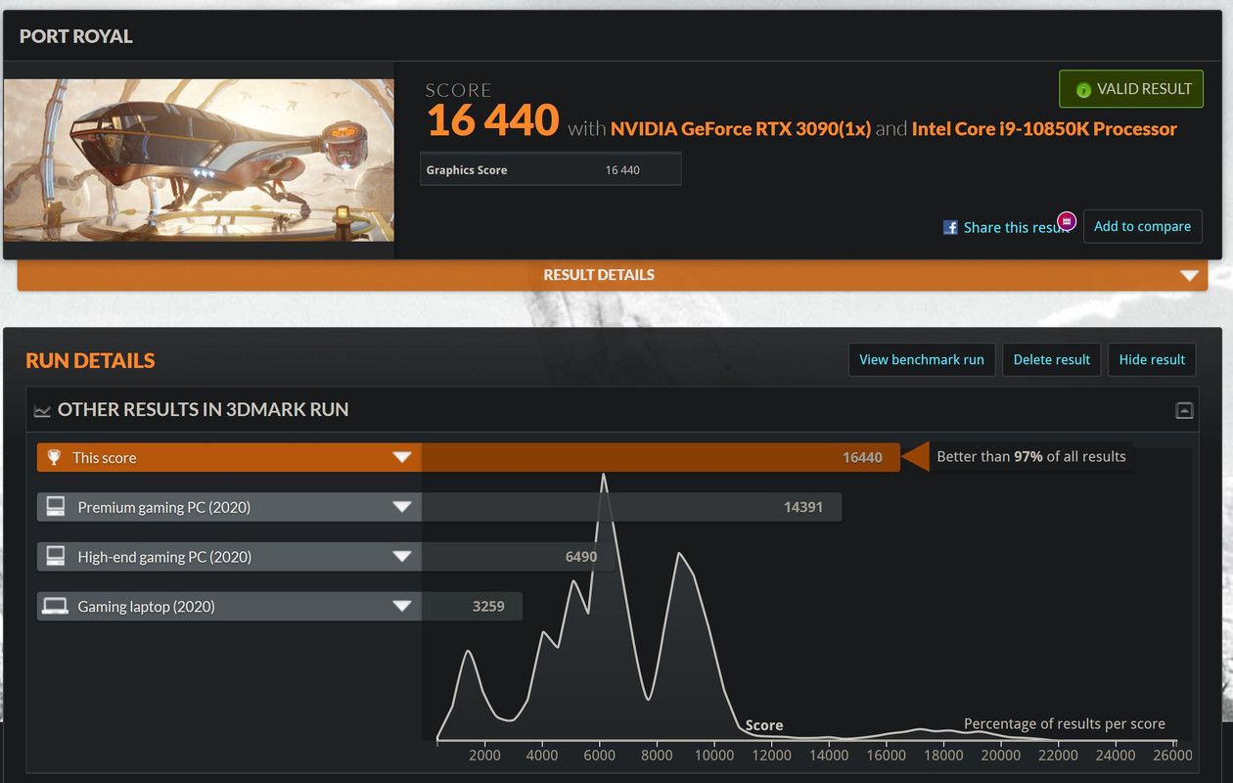Click the 16000 axis label on chart
This screenshot has width=1233, height=783.
tap(886, 755)
